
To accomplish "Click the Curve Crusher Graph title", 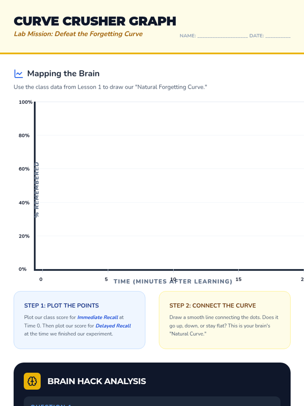I will point(95,21).
